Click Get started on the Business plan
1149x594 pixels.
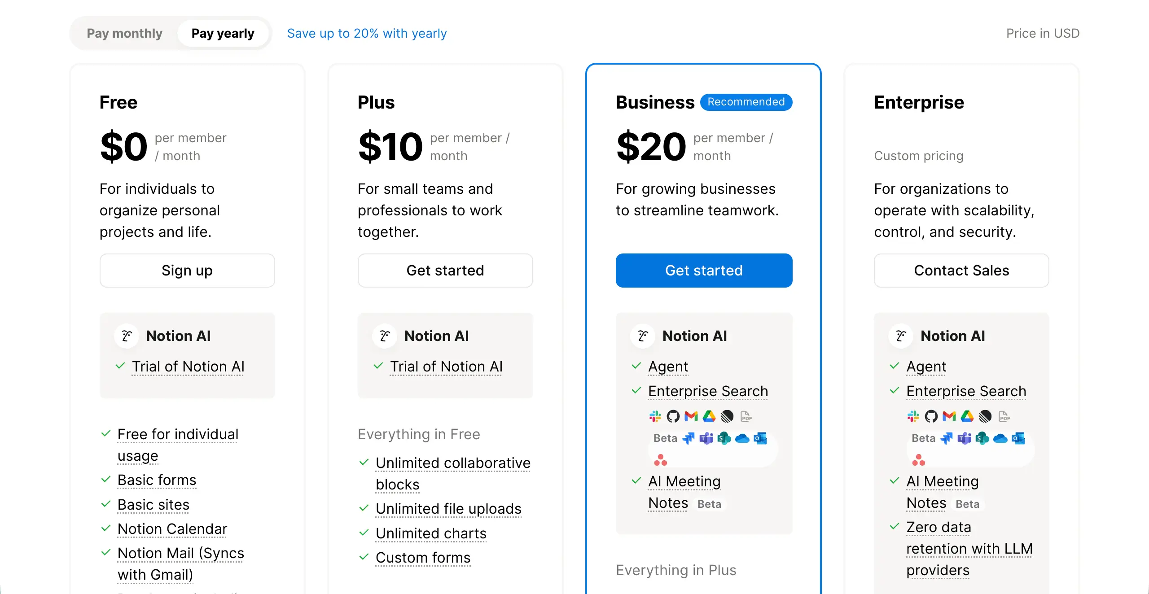pos(704,270)
